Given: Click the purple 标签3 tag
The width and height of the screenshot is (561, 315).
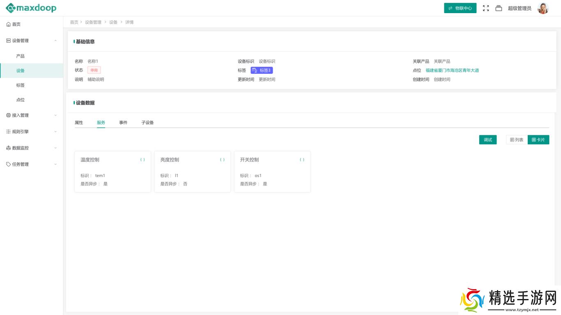Looking at the screenshot, I should 262,71.
